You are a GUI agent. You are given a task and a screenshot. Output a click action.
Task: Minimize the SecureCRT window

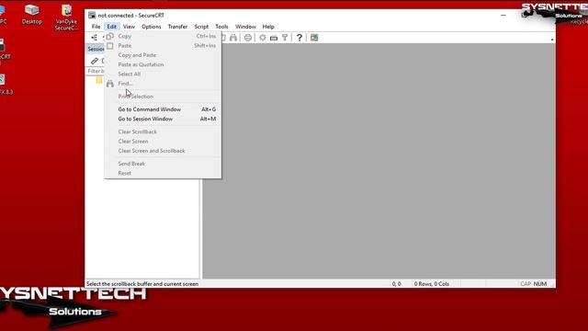pos(503,16)
